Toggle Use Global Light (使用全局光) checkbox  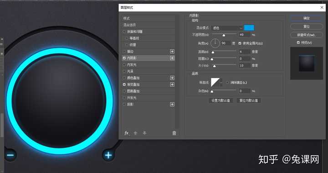pos(240,43)
